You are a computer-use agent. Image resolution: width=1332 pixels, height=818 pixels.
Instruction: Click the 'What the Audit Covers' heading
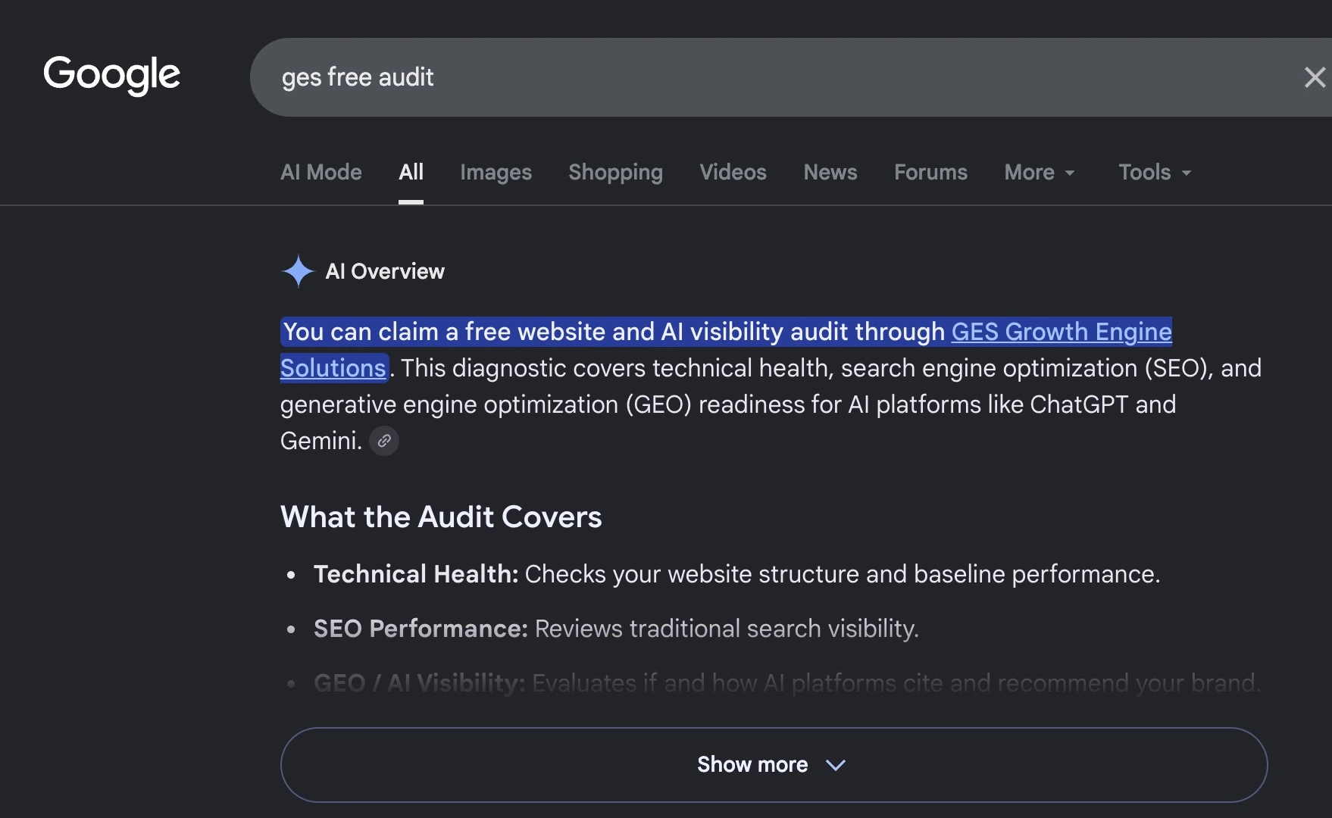(441, 517)
